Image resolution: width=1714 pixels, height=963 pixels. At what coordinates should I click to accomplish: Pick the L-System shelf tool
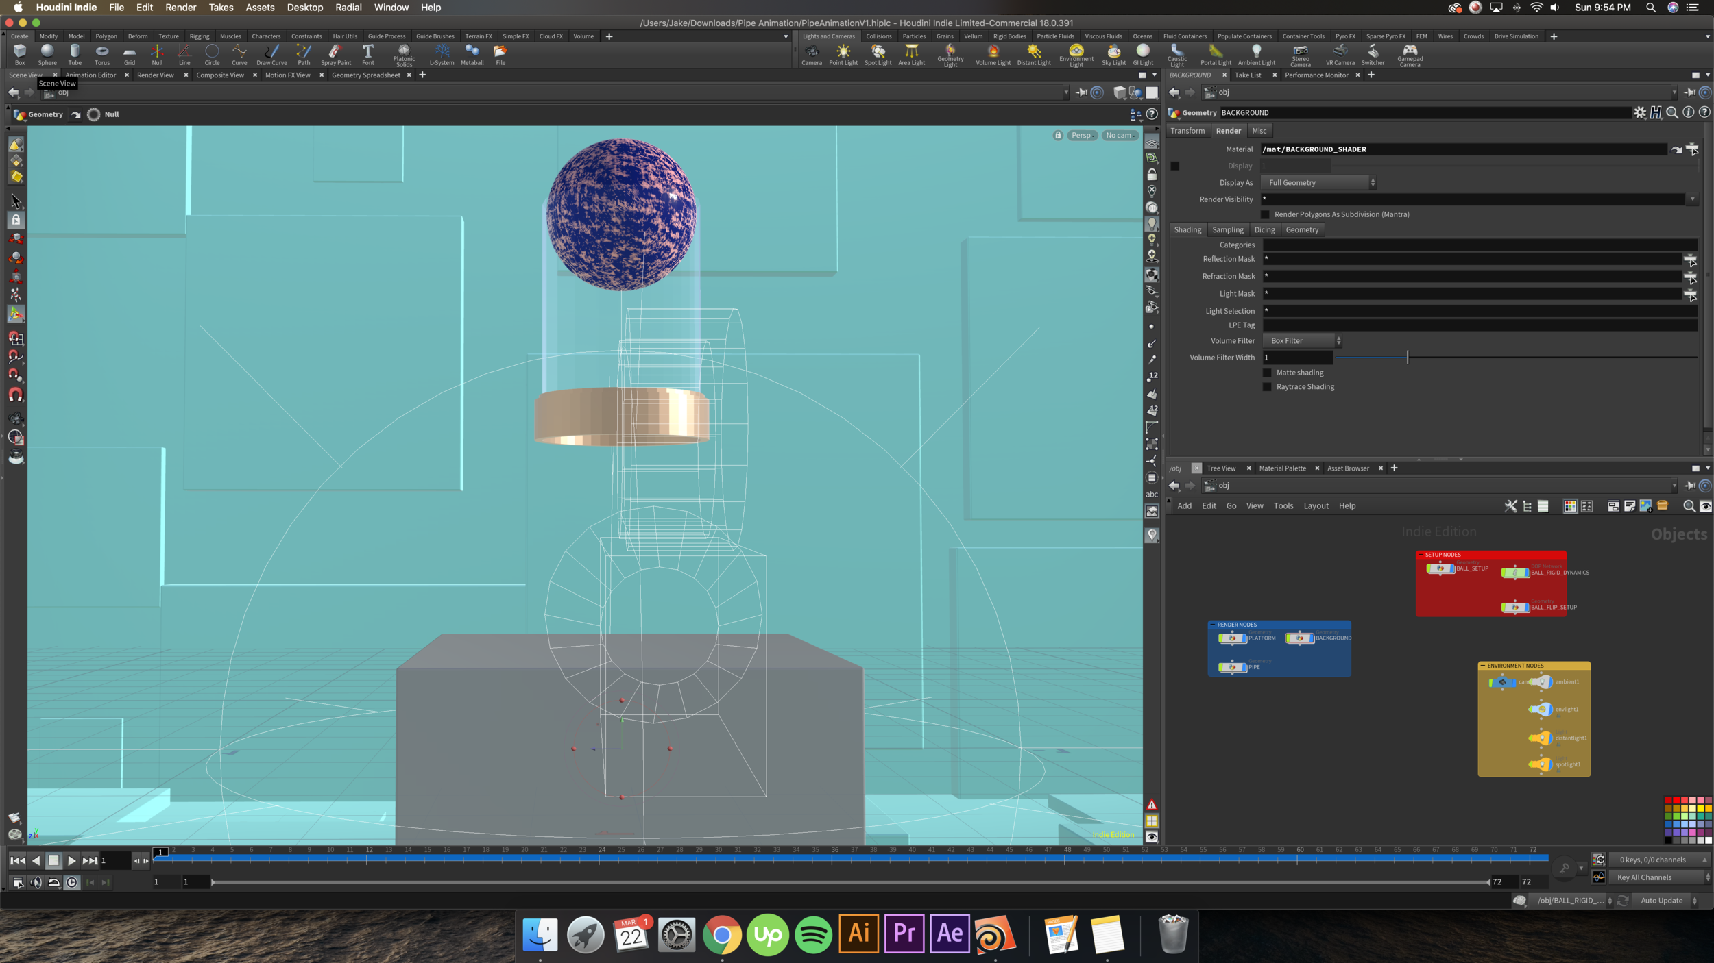click(x=442, y=55)
